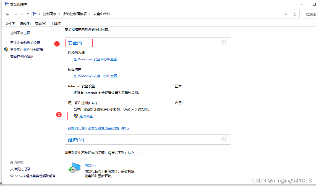Open 我如何知道什么安全设置适合我的计算机 link
This screenshot has width=316, height=186.
[x=98, y=128]
